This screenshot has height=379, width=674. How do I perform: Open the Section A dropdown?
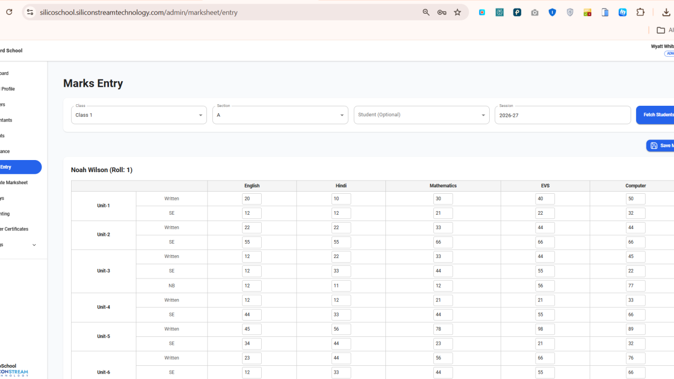[280, 115]
